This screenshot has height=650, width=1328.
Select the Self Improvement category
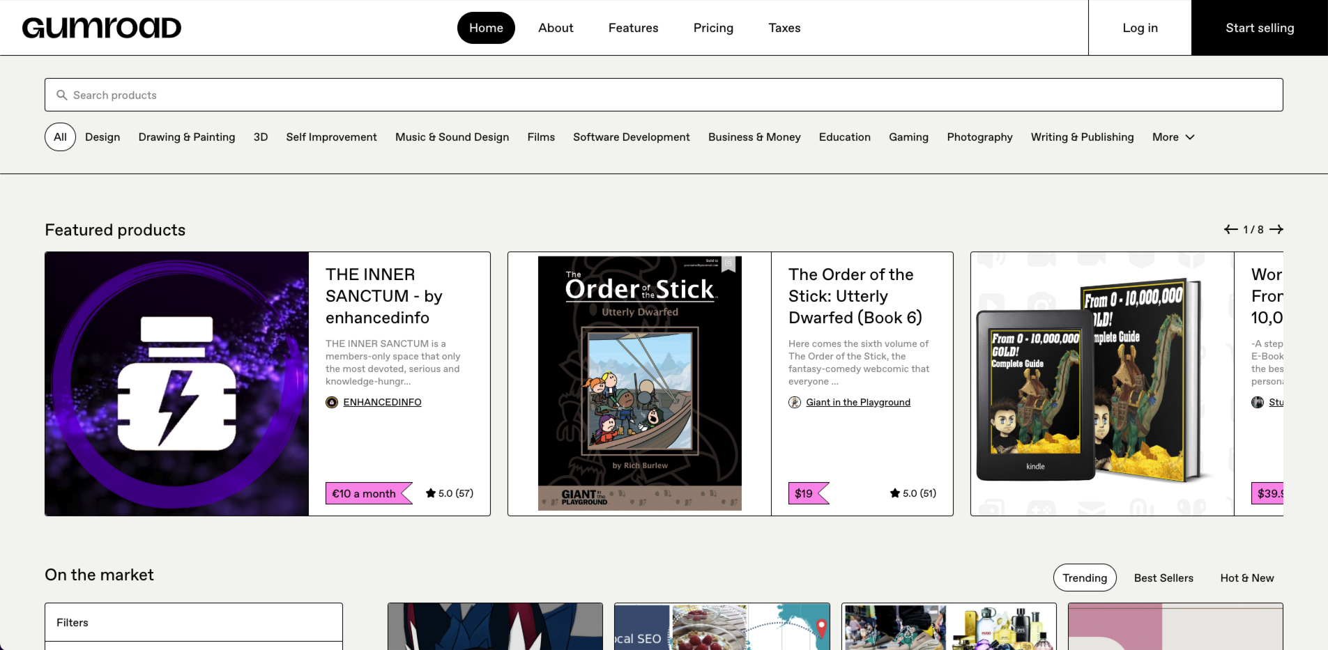tap(331, 137)
